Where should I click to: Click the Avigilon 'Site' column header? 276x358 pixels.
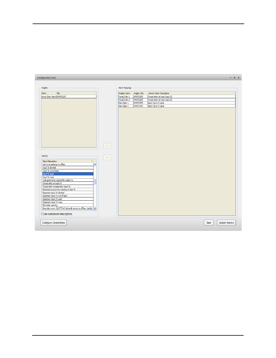(x=76, y=93)
